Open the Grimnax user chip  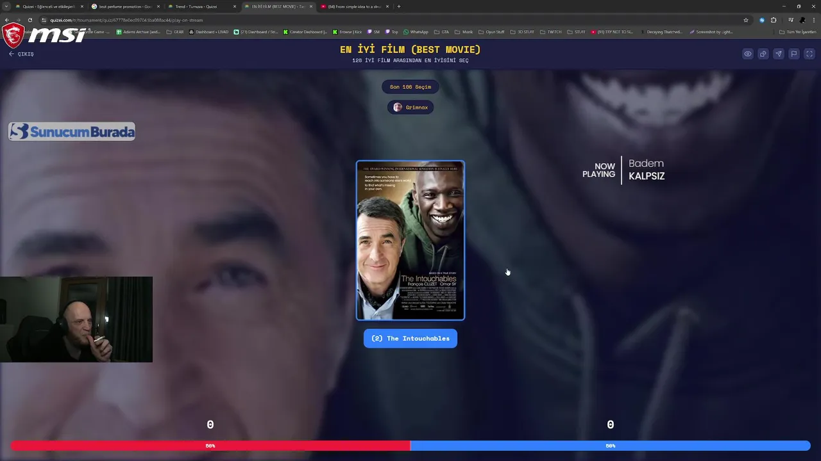(410, 107)
